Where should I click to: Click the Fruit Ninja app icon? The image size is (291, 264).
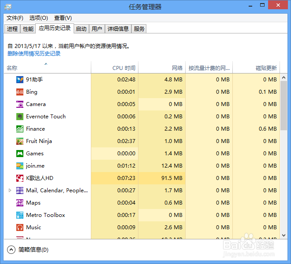point(20,141)
